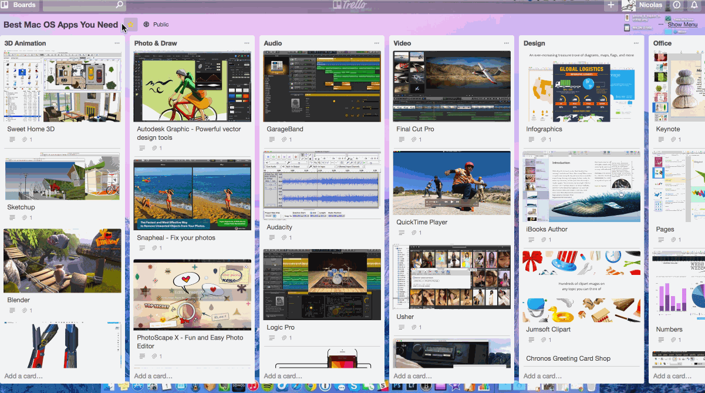Change board visibility via Public button
The width and height of the screenshot is (705, 393).
[156, 25]
